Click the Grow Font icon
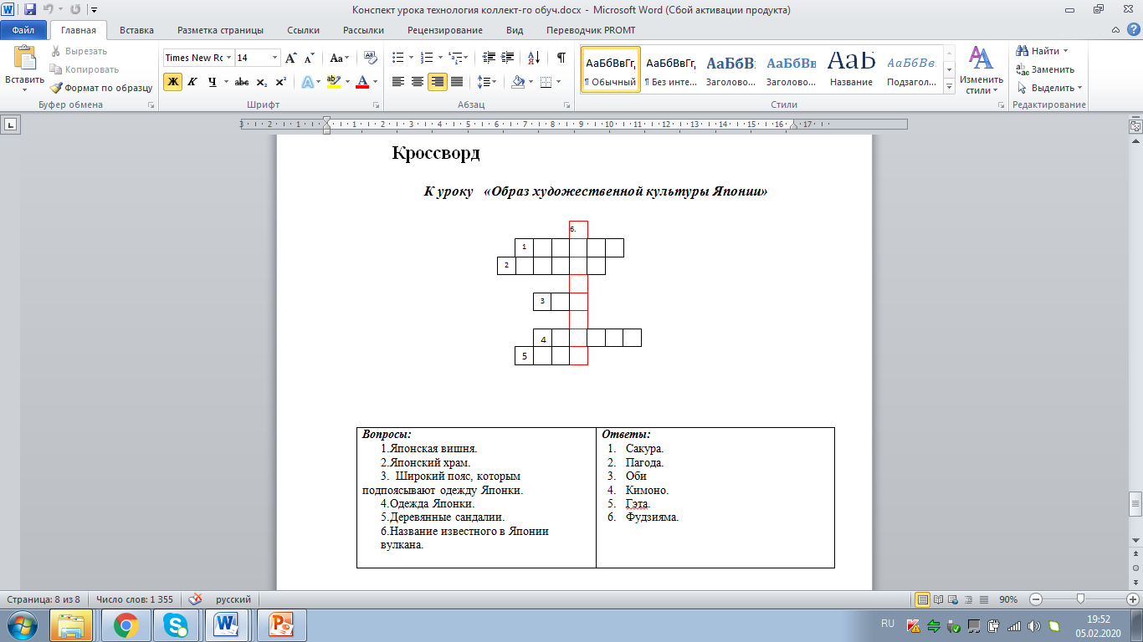Image resolution: width=1143 pixels, height=642 pixels. [291, 58]
